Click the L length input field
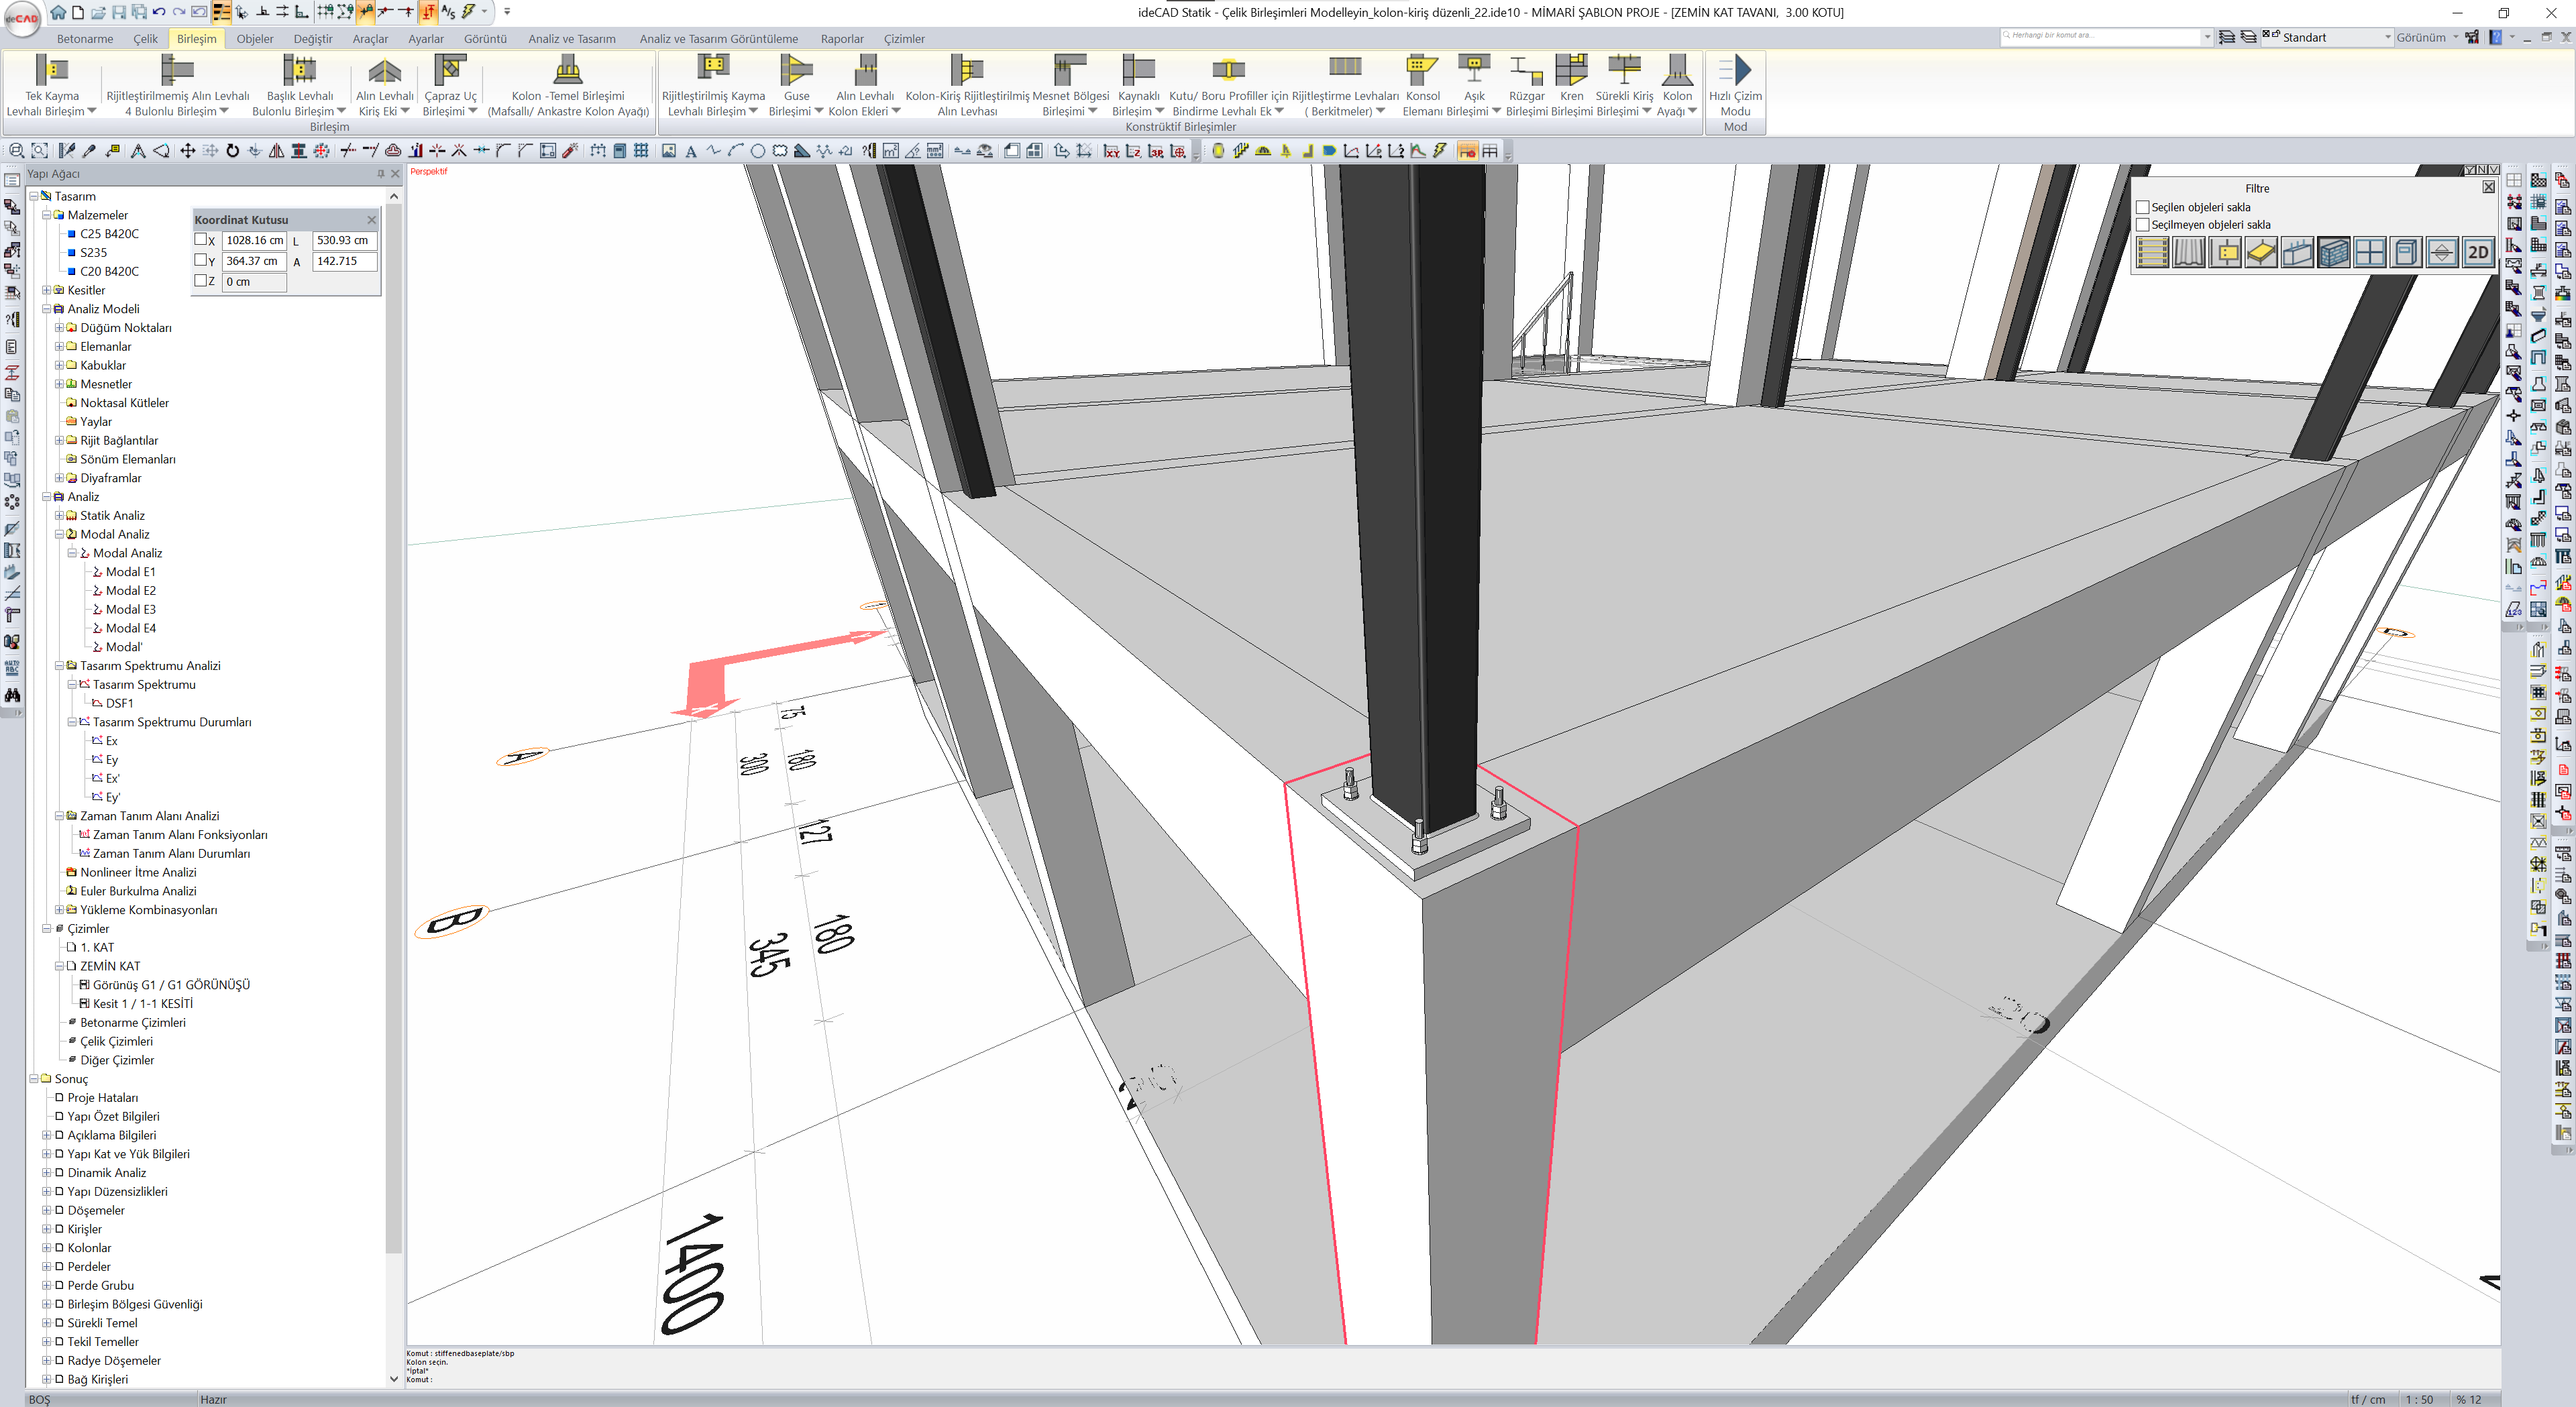2576x1407 pixels. [344, 240]
